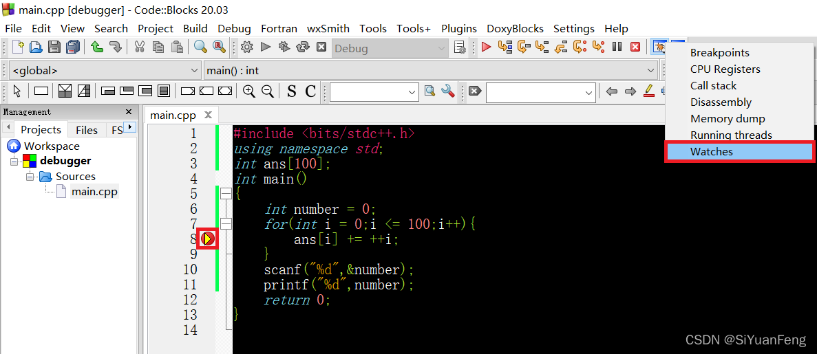Image resolution: width=817 pixels, height=354 pixels.
Task: Open the wxSmith menu
Action: coord(328,29)
